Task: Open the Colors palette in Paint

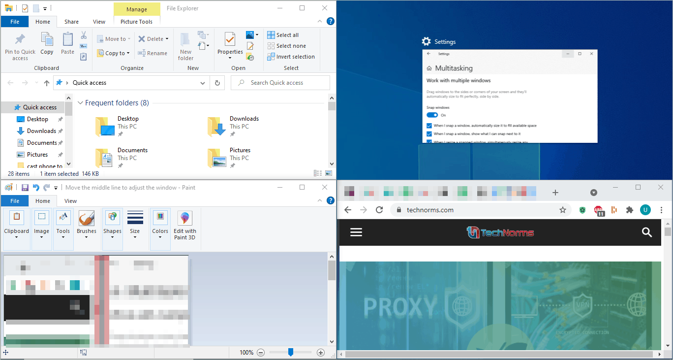Action: [160, 228]
